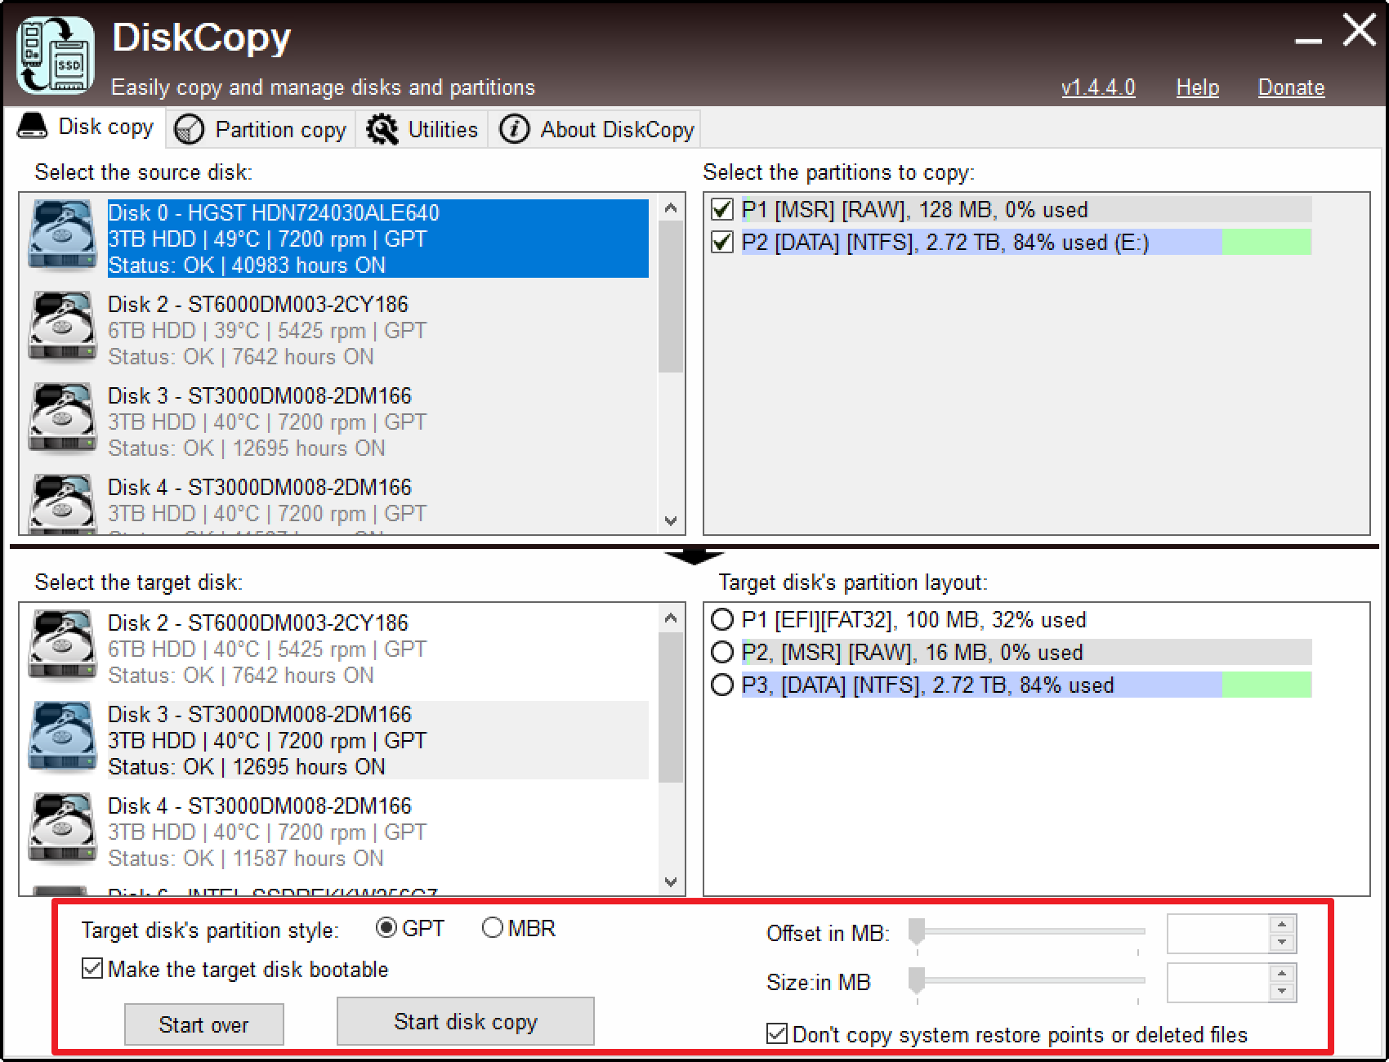Image resolution: width=1389 pixels, height=1062 pixels.
Task: Select the GPT partition style
Action: click(386, 928)
